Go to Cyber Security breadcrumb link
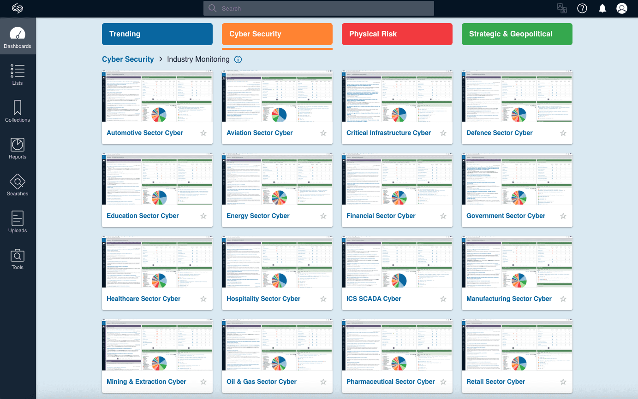This screenshot has width=638, height=399. (128, 59)
